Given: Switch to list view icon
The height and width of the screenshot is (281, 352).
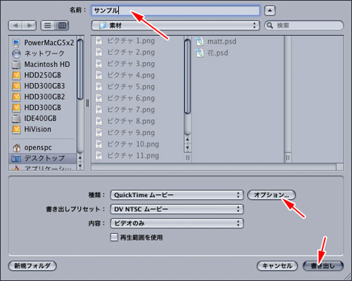Looking at the screenshot, I should (48, 25).
